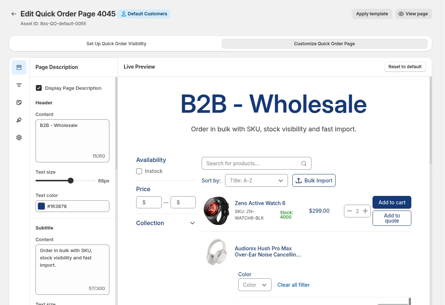Screen dimensions: 445x305
Task: Click the Search for products field
Action: point(257,163)
